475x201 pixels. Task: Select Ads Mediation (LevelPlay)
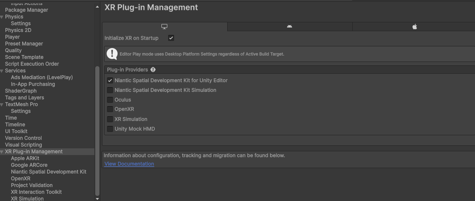click(x=42, y=78)
